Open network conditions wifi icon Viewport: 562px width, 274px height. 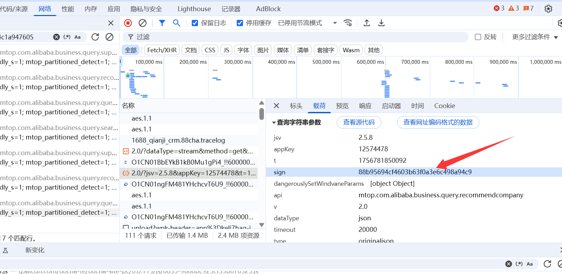348,23
